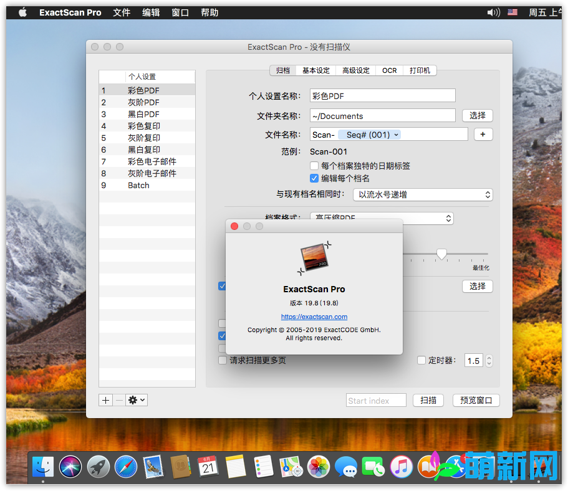Open the exactscan.com link
Image resolution: width=568 pixels, height=491 pixels.
click(x=314, y=317)
